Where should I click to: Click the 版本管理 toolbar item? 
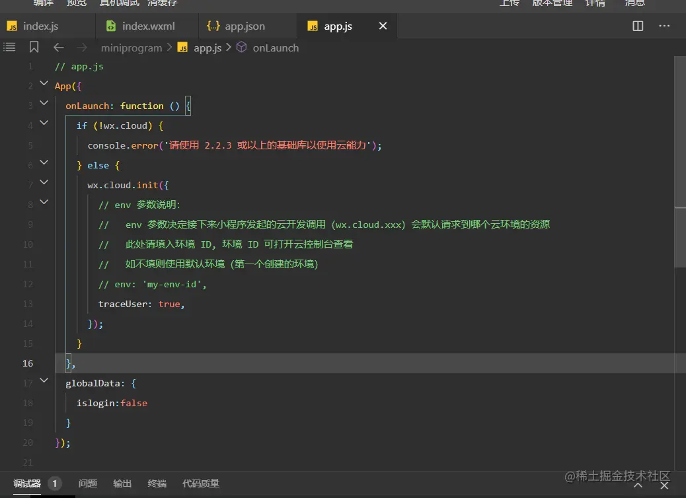point(552,3)
